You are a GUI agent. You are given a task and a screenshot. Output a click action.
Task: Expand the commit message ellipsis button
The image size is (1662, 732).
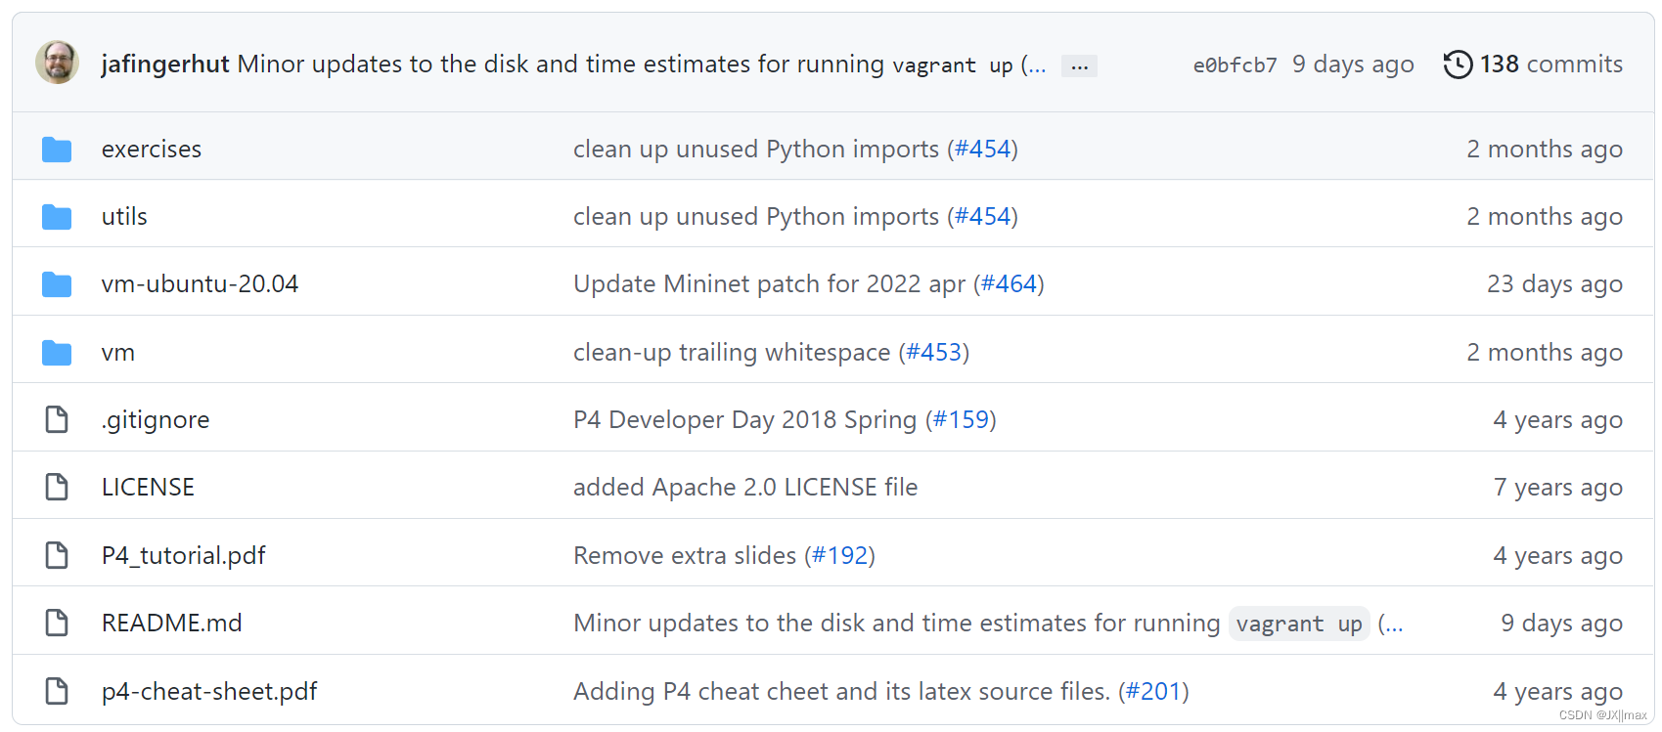click(1079, 66)
